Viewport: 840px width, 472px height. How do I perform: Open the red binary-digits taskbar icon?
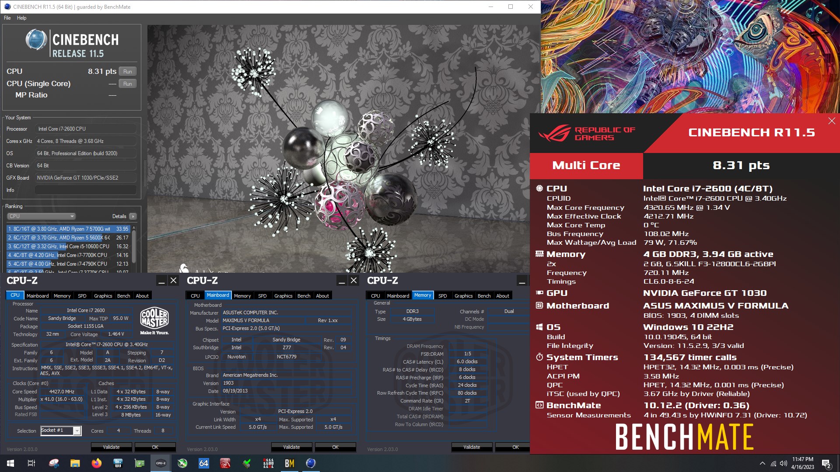[x=268, y=463]
